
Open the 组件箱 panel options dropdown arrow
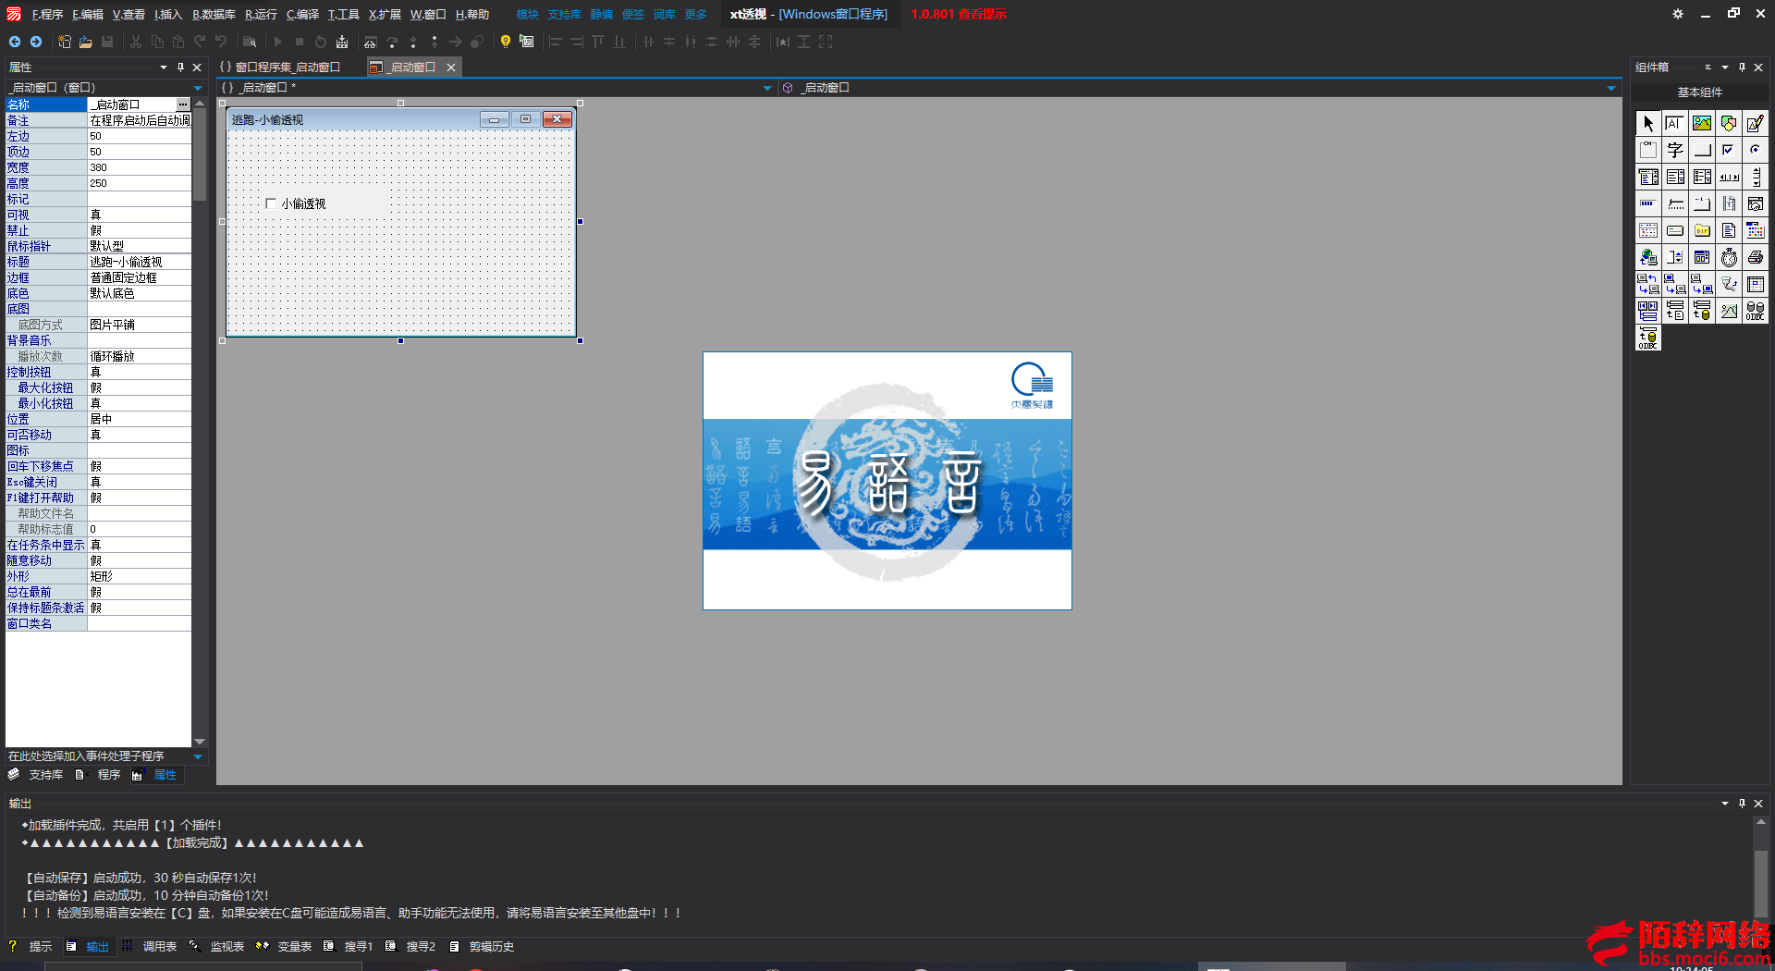tap(1725, 68)
